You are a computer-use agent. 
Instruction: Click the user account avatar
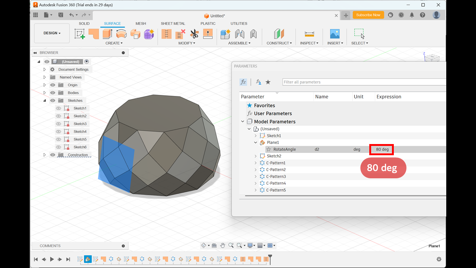437,15
